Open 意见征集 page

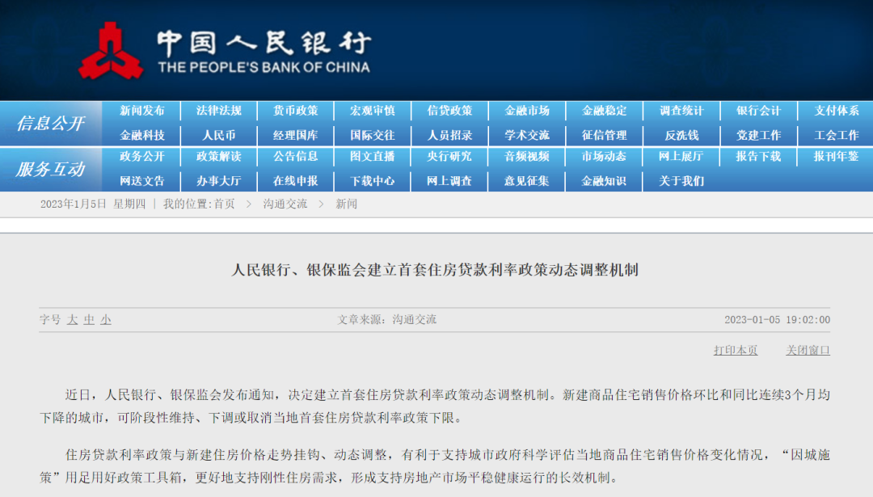click(x=527, y=181)
